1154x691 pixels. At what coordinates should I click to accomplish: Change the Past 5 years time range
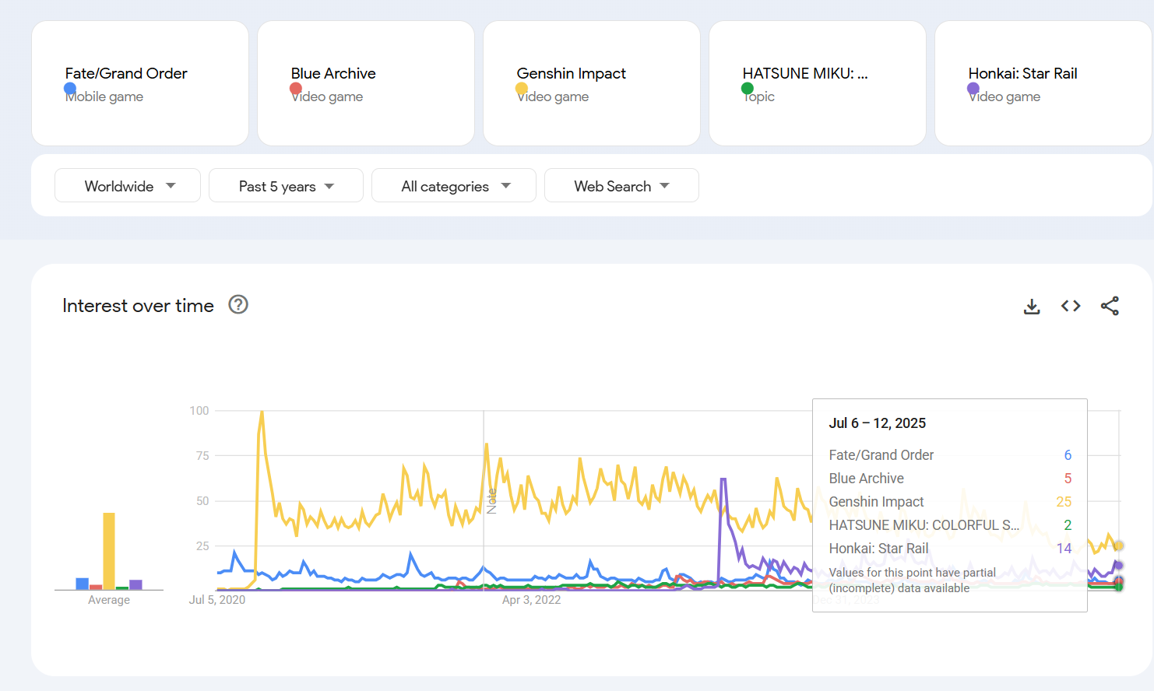point(286,185)
